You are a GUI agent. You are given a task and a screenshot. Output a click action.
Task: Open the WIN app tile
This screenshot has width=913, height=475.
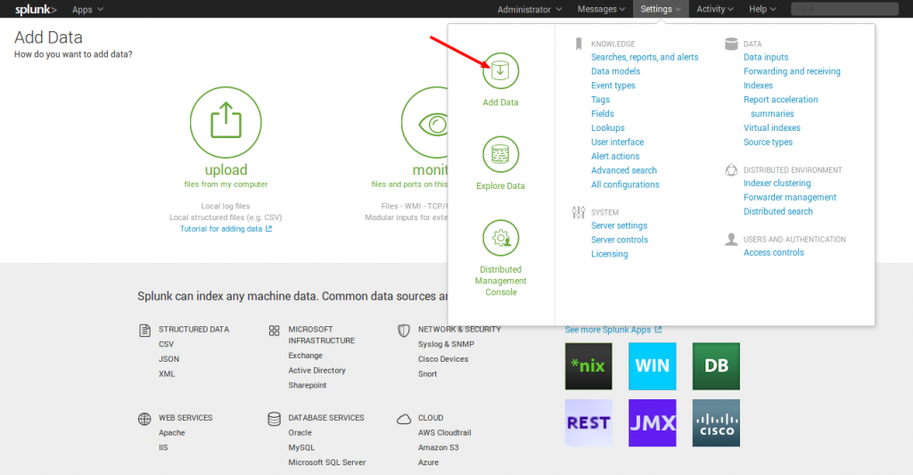point(652,366)
